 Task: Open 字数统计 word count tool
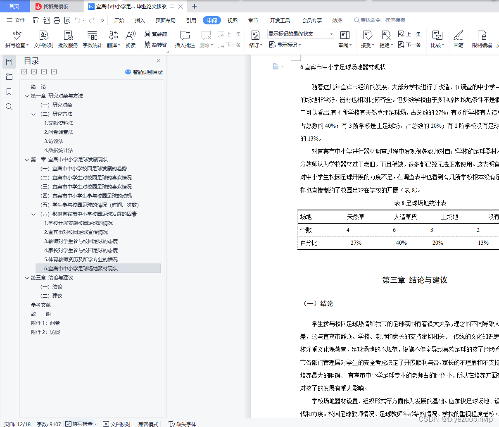pos(93,39)
